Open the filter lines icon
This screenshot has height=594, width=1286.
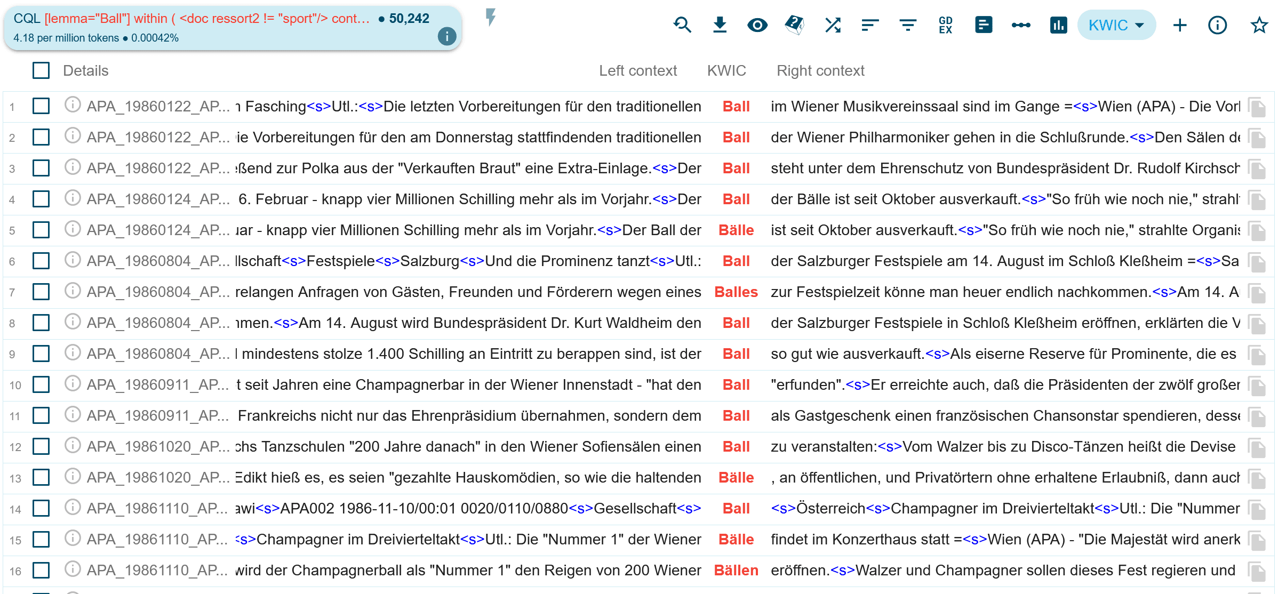tap(907, 25)
